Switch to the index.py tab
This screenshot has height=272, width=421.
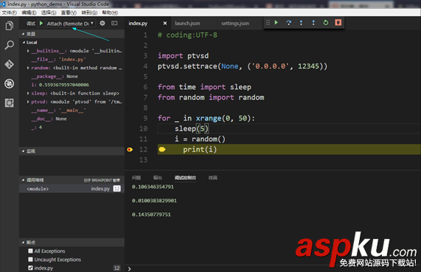click(138, 24)
